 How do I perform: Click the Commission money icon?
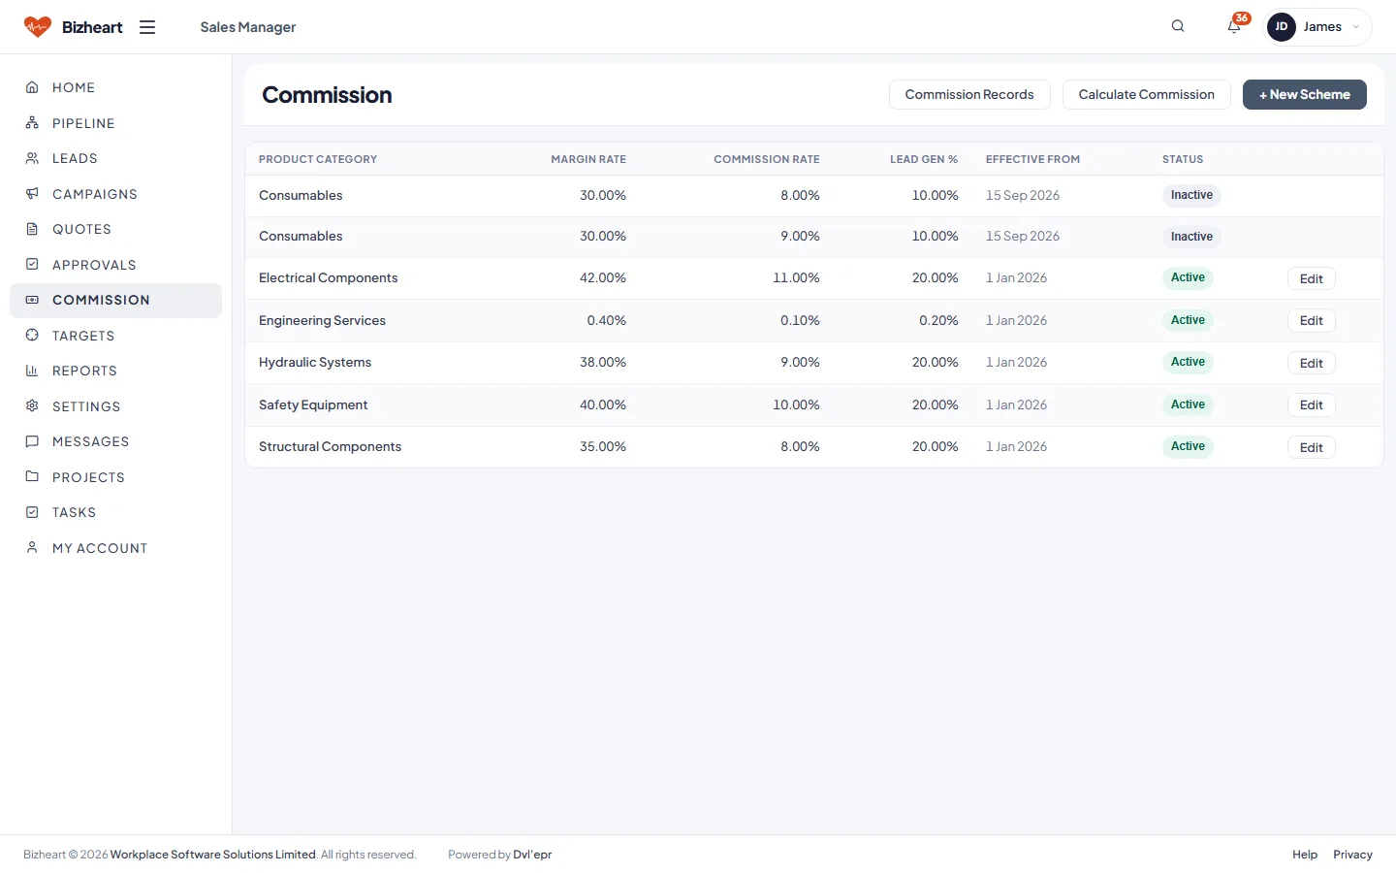[32, 300]
